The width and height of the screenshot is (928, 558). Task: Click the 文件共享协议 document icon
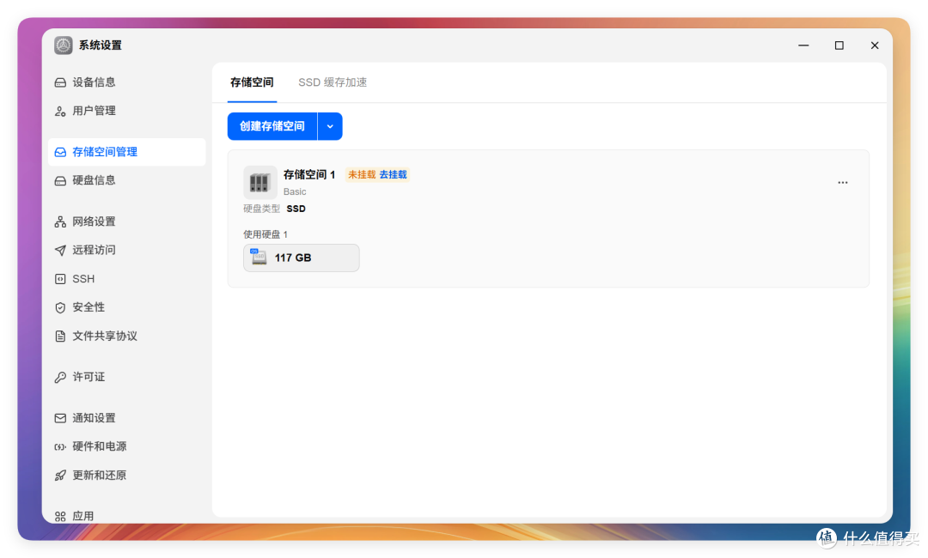coord(60,337)
